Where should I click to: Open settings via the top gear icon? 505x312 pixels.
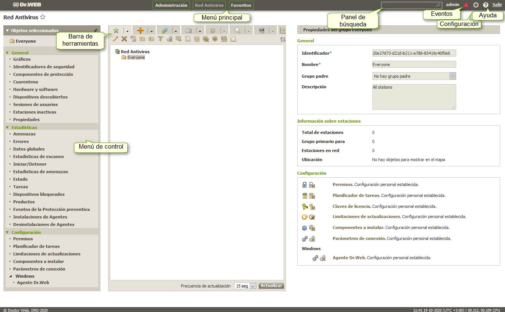[476, 5]
